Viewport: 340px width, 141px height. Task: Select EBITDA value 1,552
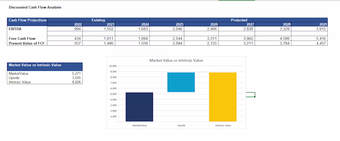click(98, 29)
